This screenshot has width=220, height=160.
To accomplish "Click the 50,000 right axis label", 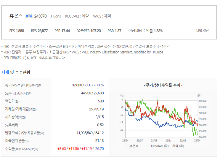I will (x=203, y=101).
